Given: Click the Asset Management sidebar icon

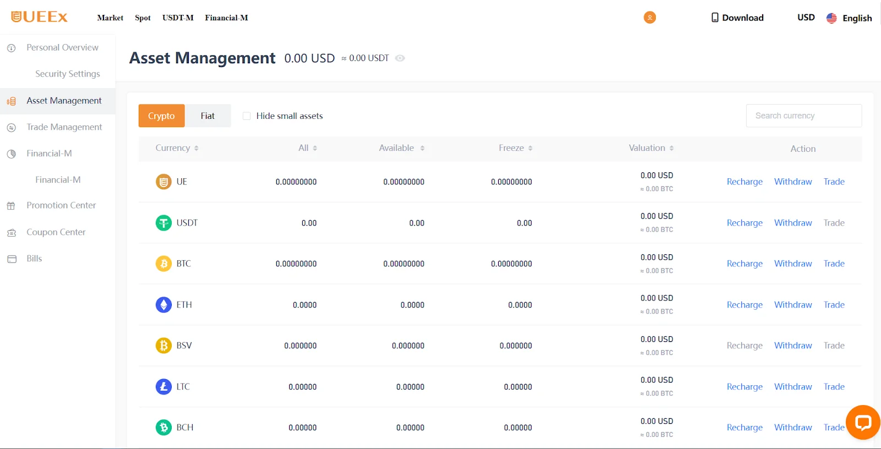Looking at the screenshot, I should [11, 101].
